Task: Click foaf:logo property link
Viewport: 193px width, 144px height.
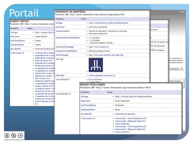Action: click(59, 59)
